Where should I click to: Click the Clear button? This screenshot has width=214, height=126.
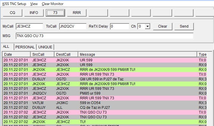pos(163,26)
